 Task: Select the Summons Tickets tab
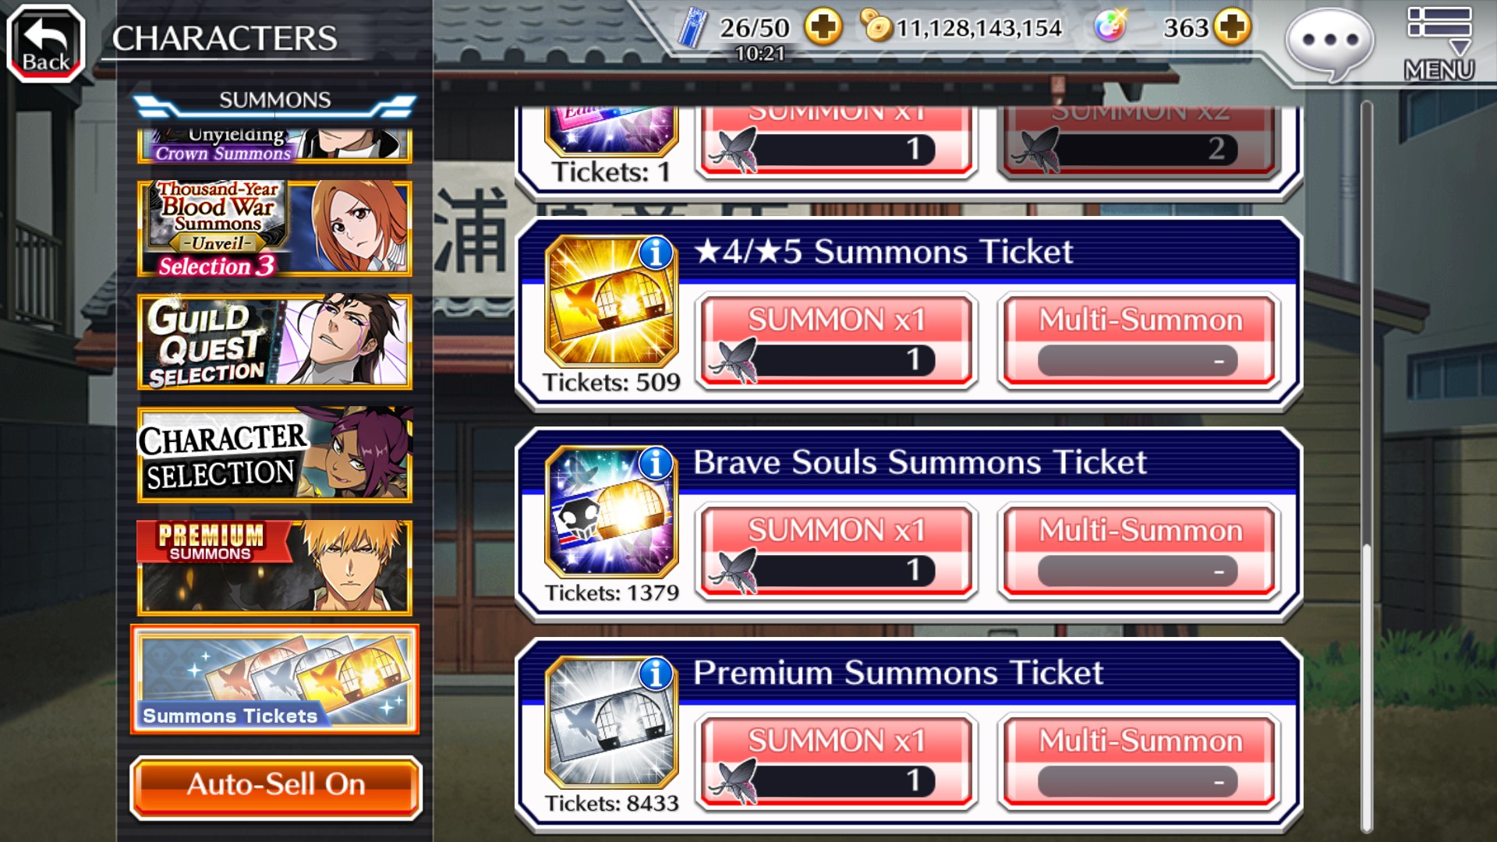coord(274,680)
